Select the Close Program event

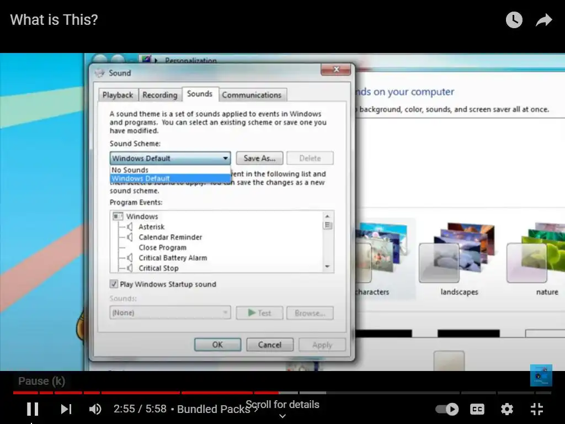[163, 248]
